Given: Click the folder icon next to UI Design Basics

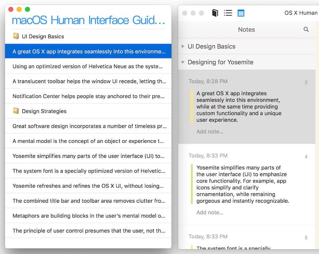Looking at the screenshot, I should (16, 36).
